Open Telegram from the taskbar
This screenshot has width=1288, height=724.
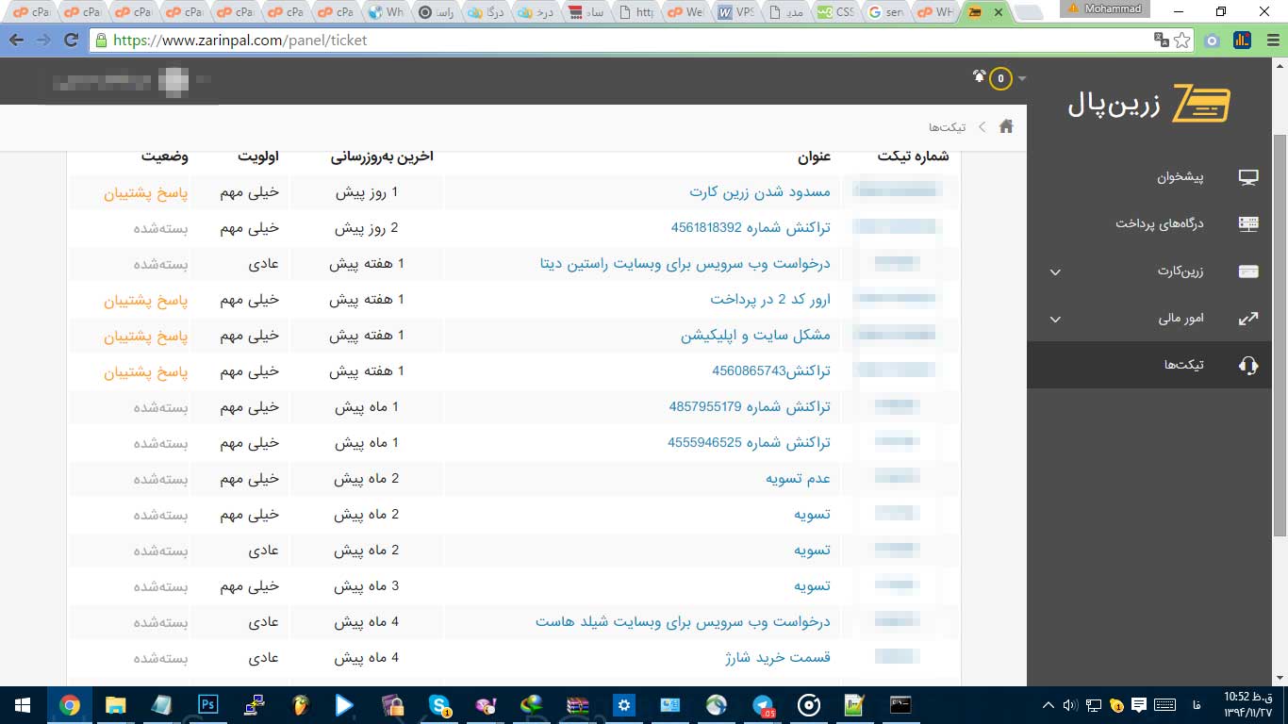point(763,704)
